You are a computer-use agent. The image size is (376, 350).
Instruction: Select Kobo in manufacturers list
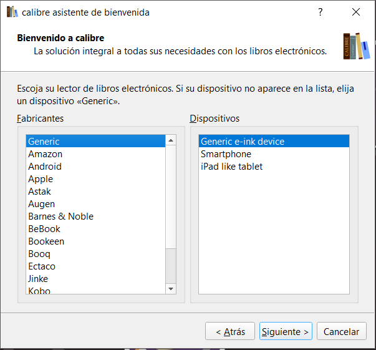coord(39,291)
